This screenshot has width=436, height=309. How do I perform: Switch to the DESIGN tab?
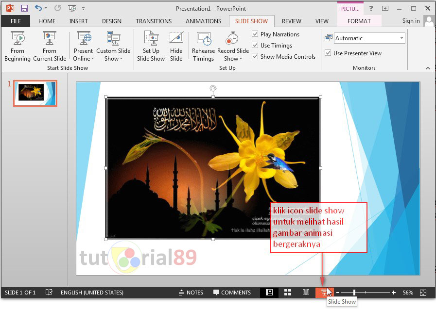coord(111,21)
